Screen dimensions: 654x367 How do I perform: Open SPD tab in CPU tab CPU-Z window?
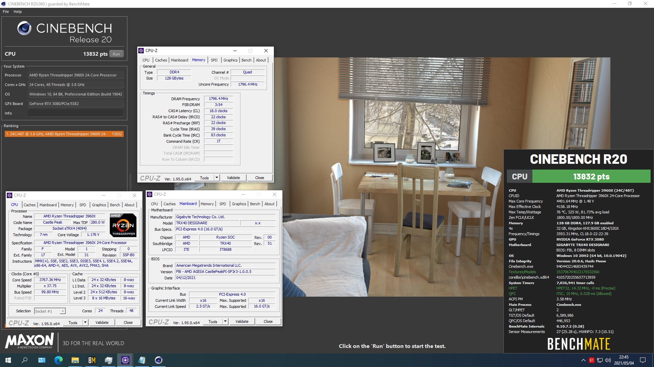[x=82, y=205]
